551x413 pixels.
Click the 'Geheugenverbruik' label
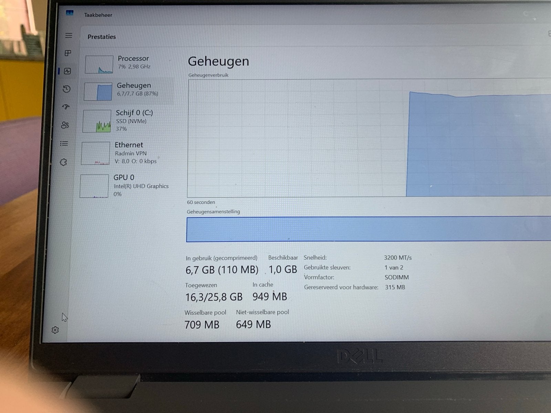click(x=208, y=75)
